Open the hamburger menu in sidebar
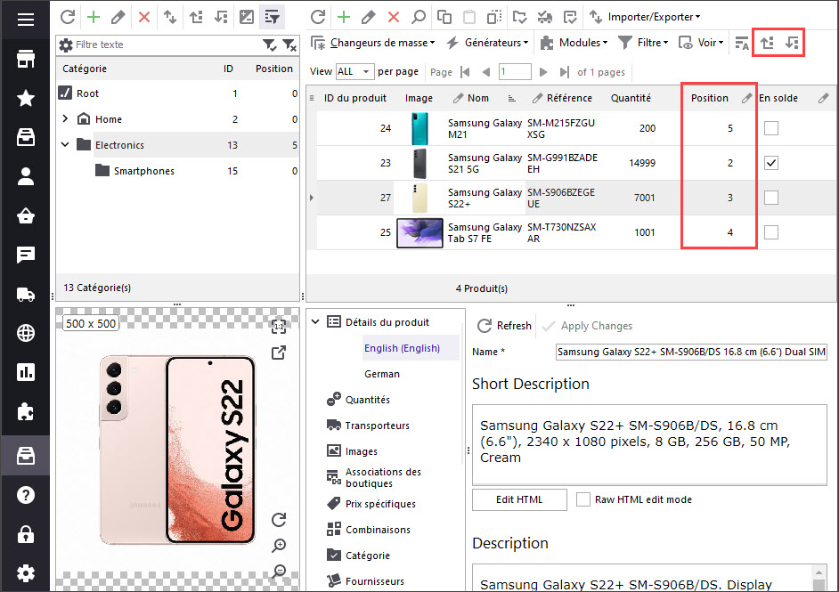This screenshot has height=592, width=839. [25, 20]
